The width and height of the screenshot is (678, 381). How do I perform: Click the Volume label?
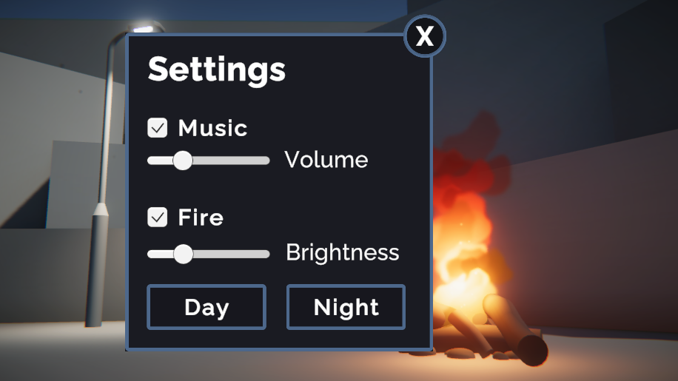[x=326, y=160]
